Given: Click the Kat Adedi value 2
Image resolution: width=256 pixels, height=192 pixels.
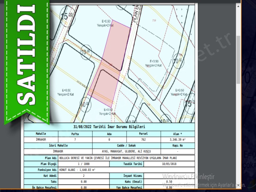Looking at the screenshot, I should point(84,176).
